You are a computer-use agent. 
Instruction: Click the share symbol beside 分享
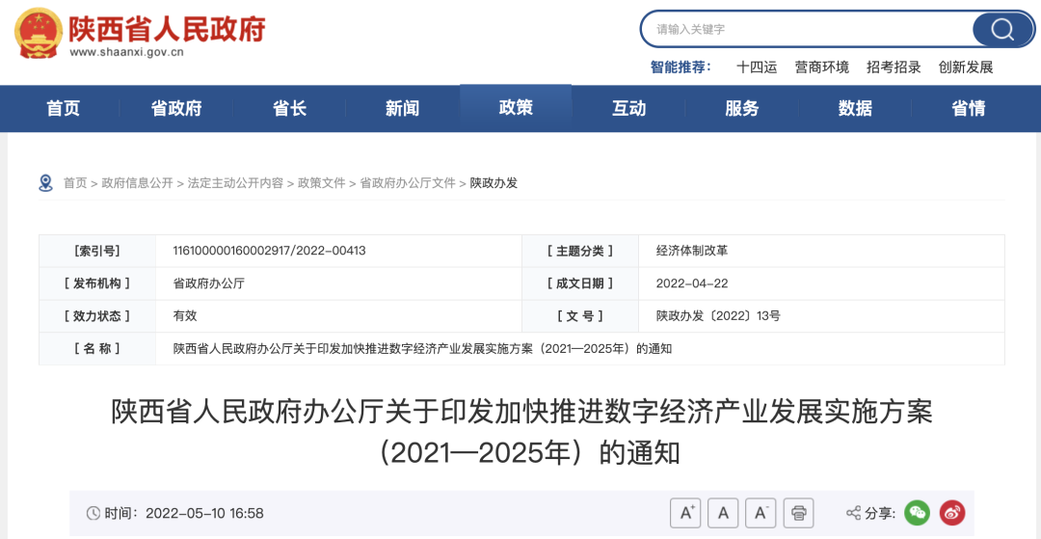point(853,513)
